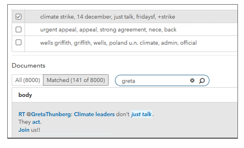Screen dimensions: 244x148
Task: Click the "RT @GretaThunberg: Climate leaders" text
Action: click(66, 115)
